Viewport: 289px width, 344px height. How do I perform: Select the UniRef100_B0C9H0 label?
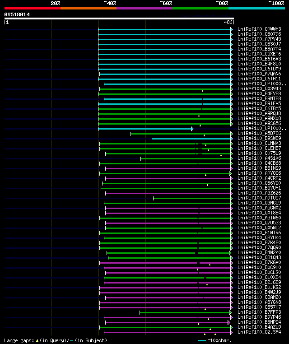click(x=259, y=267)
